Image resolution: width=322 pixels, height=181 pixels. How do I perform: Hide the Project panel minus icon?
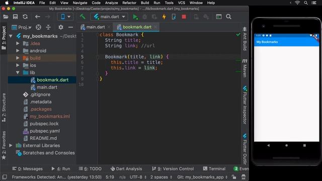70,27
